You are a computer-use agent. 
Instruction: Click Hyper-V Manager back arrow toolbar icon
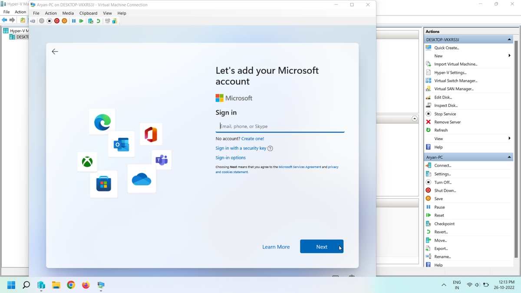4,20
